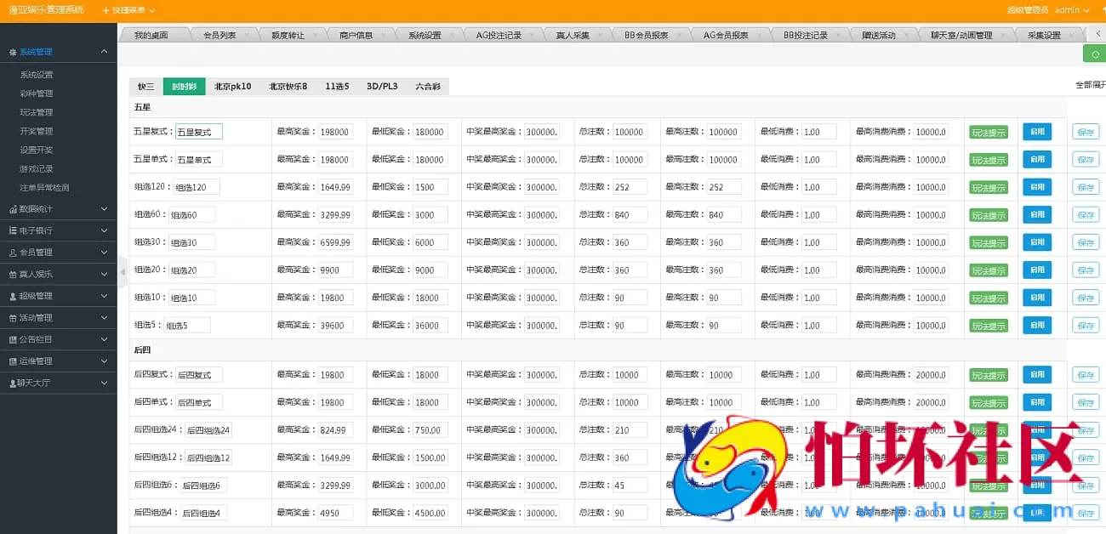Click the 公告栏目 icon in sidebar
This screenshot has height=534, width=1106.
tap(13, 339)
